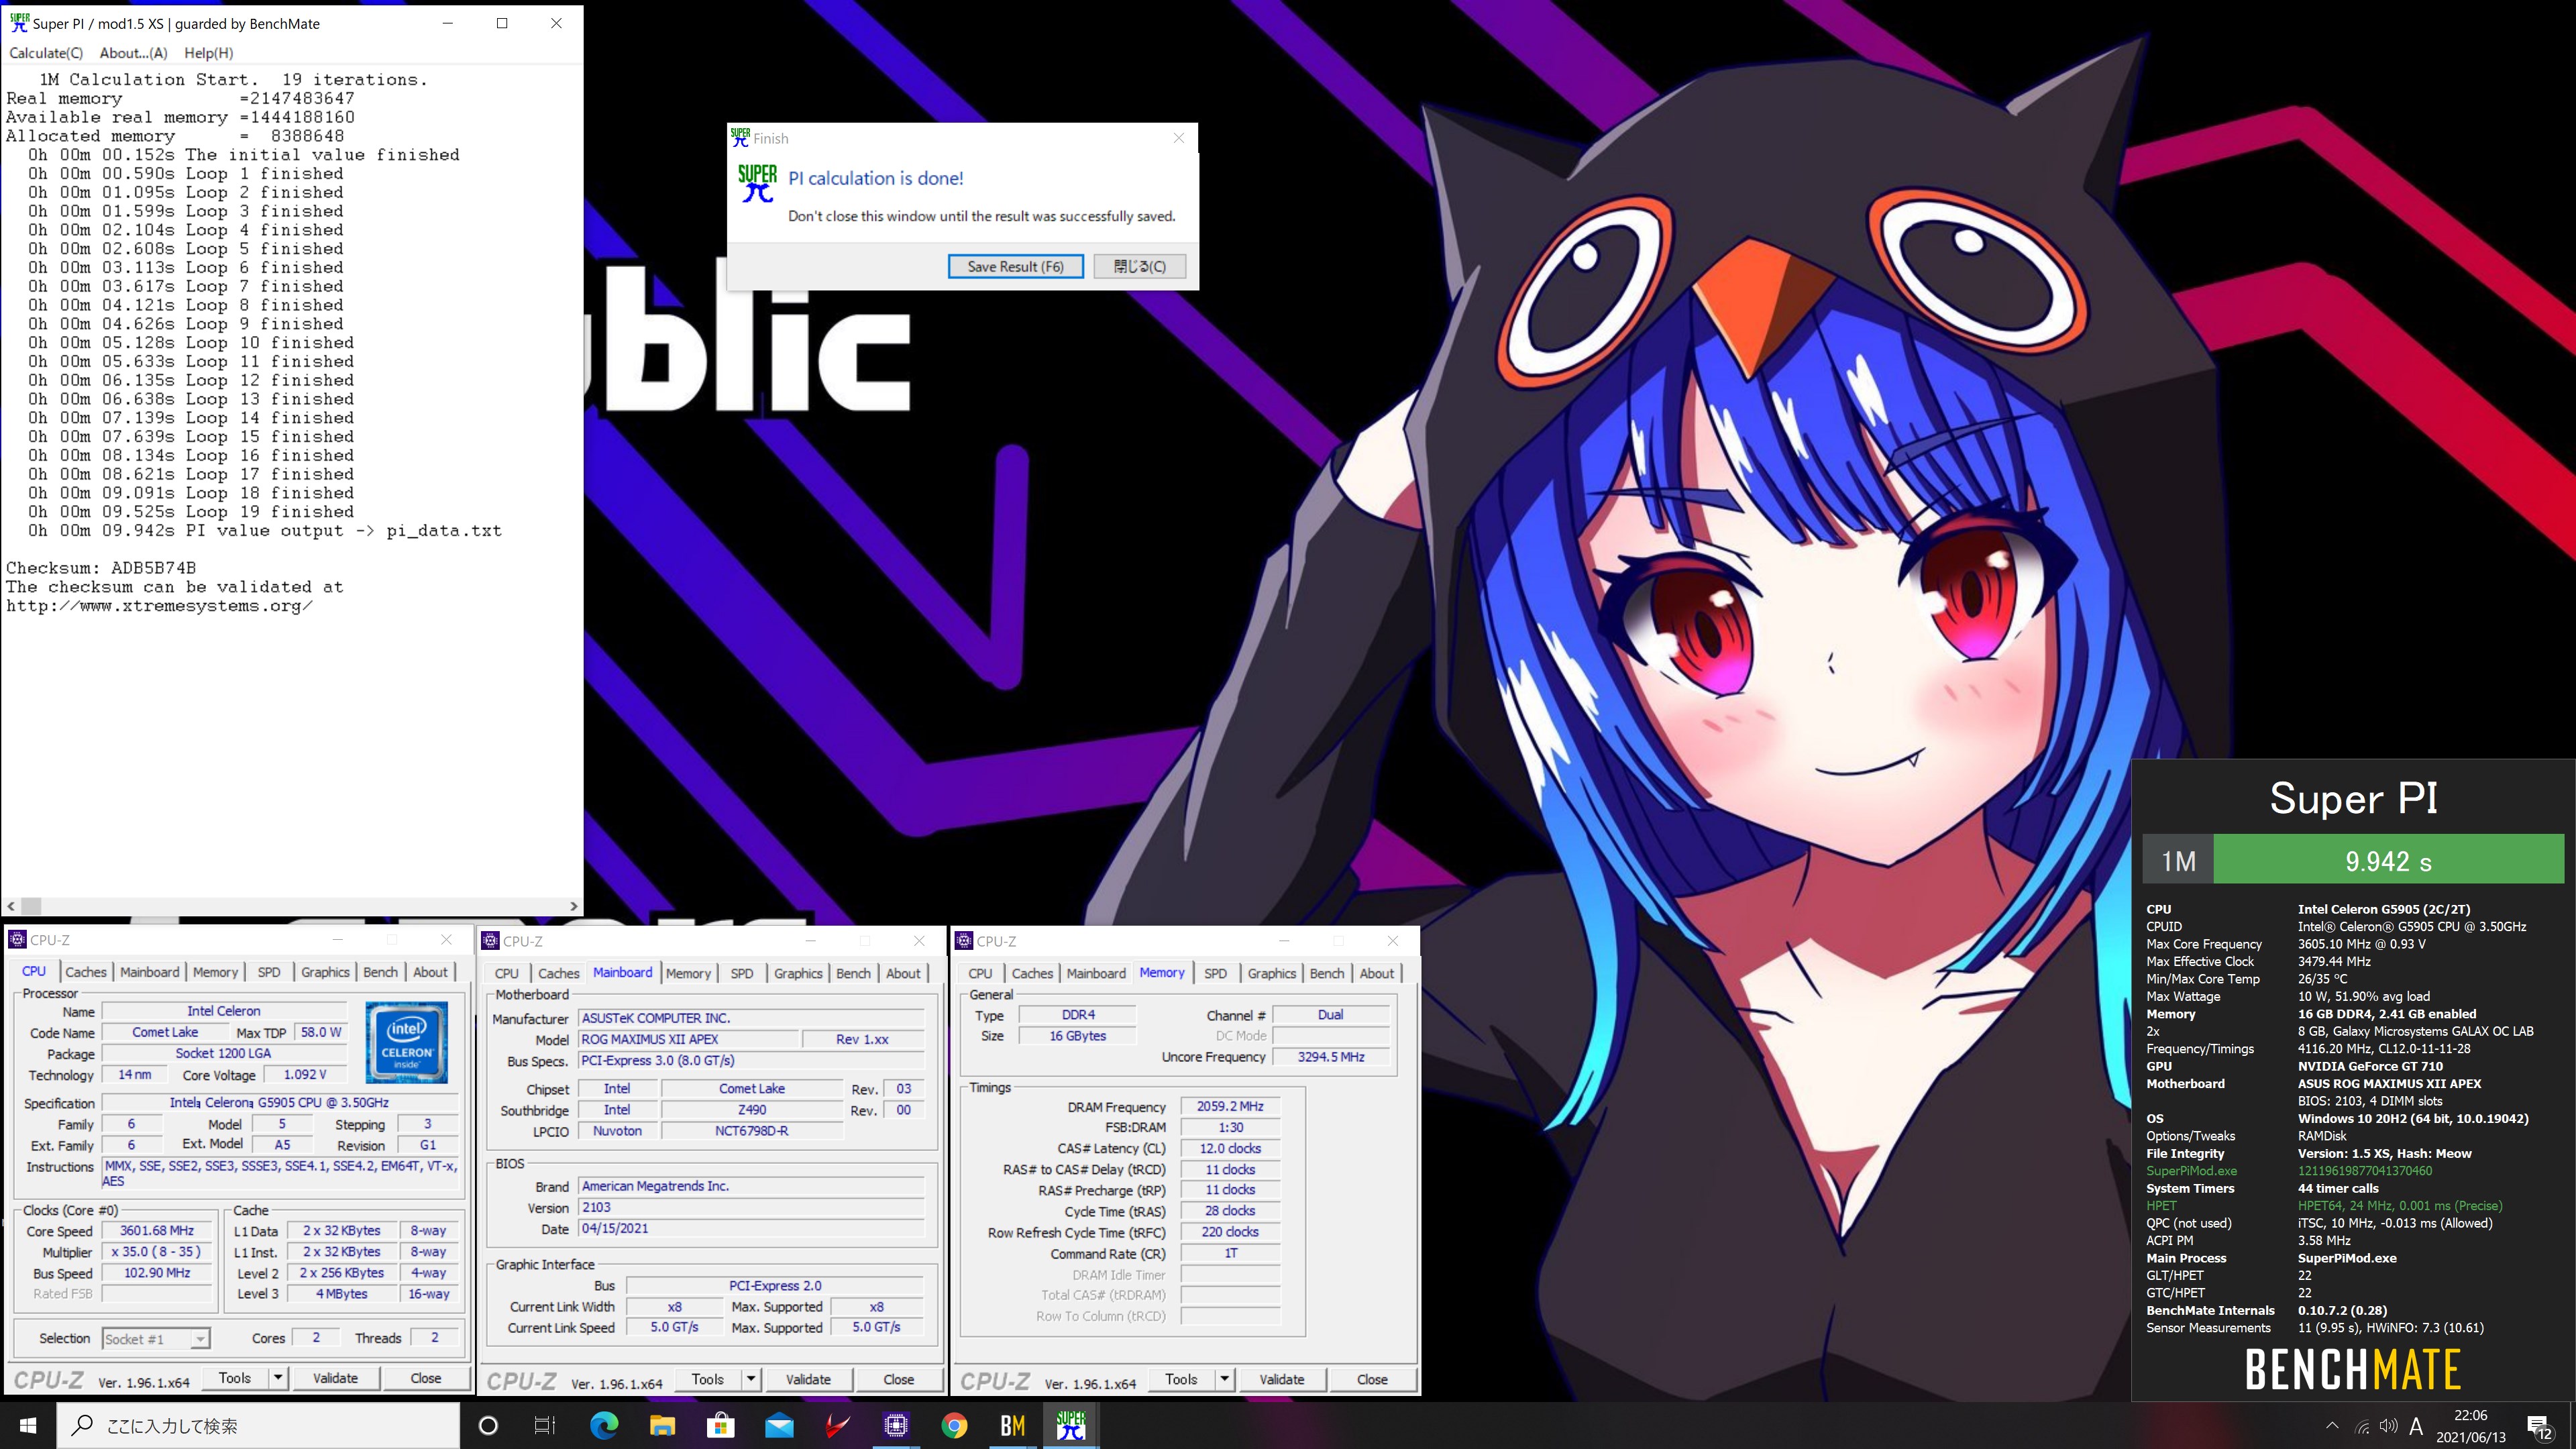The width and height of the screenshot is (2576, 1449).
Task: Click the Intel Celeron logo in CPU-Z
Action: pyautogui.click(x=407, y=1042)
